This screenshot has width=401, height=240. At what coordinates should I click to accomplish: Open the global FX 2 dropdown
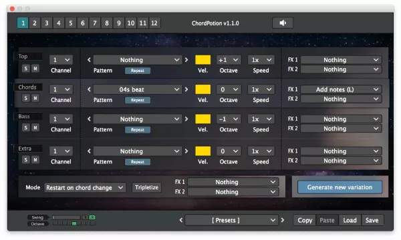pos(233,192)
